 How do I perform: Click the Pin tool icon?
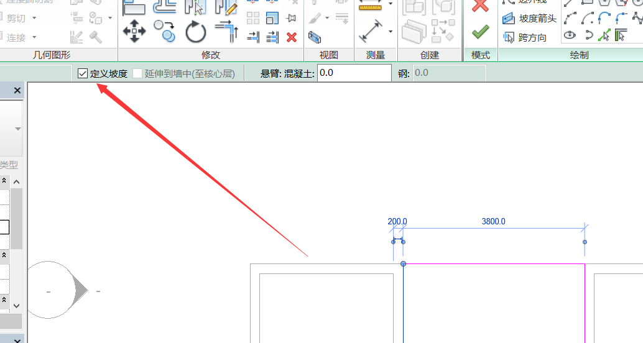pyautogui.click(x=291, y=18)
